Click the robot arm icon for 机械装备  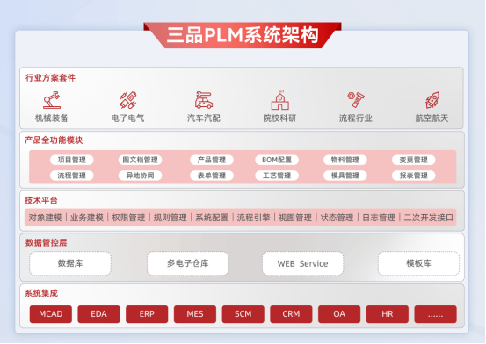click(52, 100)
